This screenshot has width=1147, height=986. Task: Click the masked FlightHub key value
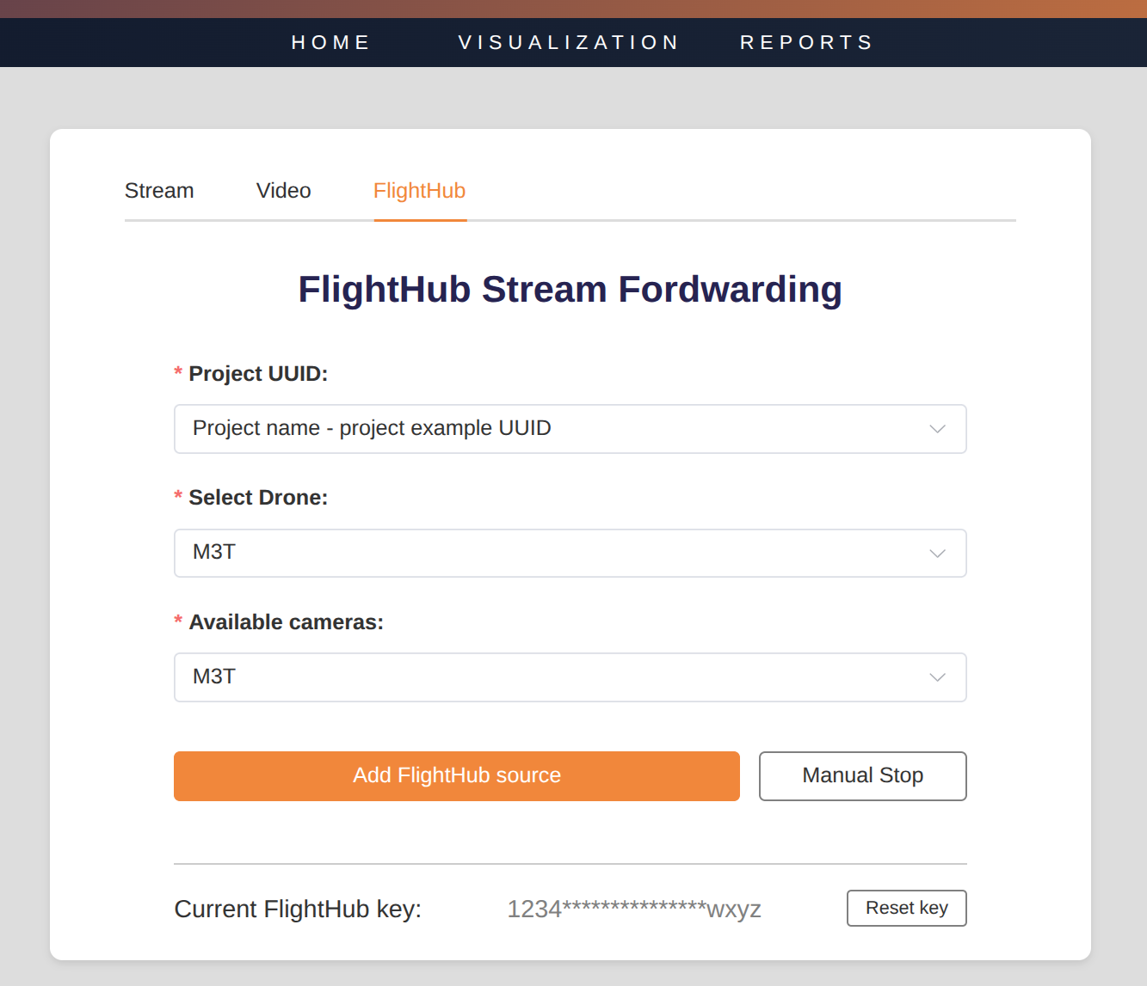pos(634,909)
